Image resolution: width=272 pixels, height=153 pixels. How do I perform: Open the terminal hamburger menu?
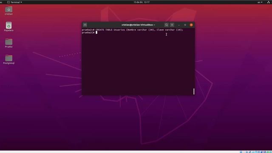click(x=172, y=25)
